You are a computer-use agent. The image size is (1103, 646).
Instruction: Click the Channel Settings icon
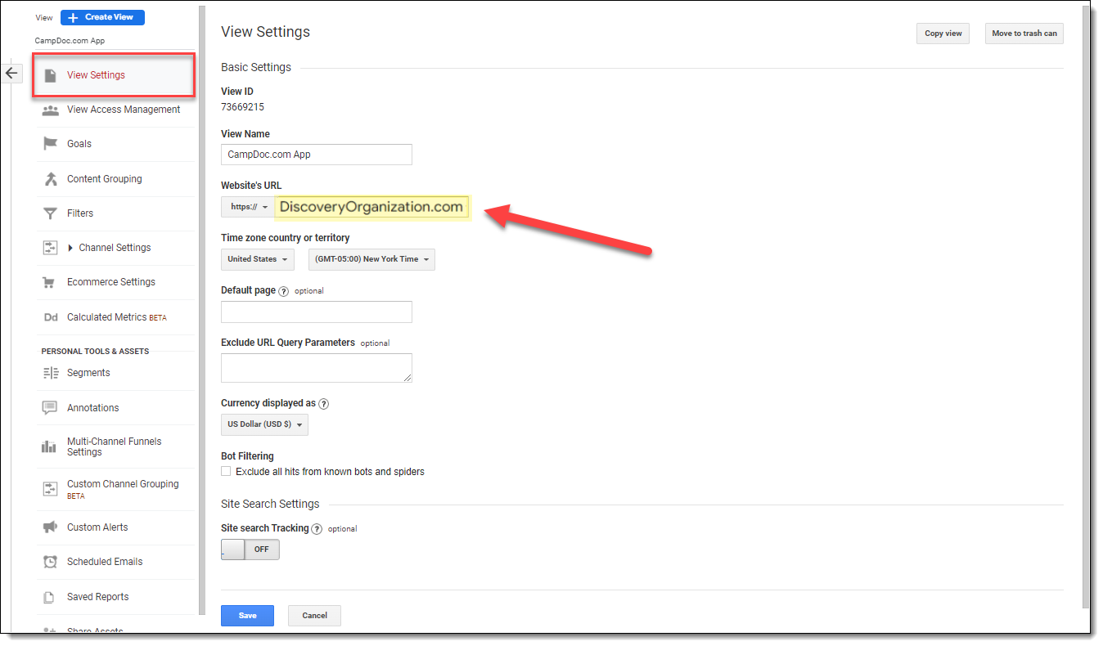click(50, 248)
